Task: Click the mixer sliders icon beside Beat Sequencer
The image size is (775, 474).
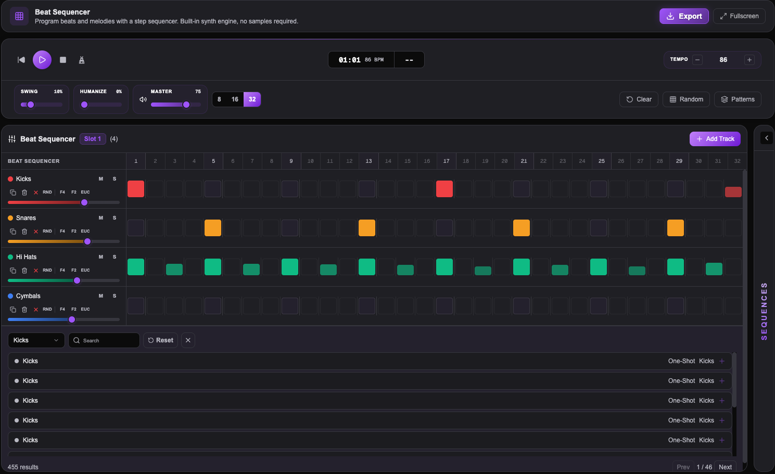Action: (x=12, y=139)
